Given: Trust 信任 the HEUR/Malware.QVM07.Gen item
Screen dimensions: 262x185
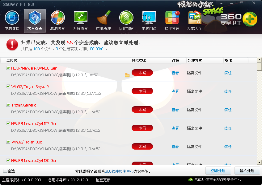Looking at the screenshot, I should coord(228,128).
